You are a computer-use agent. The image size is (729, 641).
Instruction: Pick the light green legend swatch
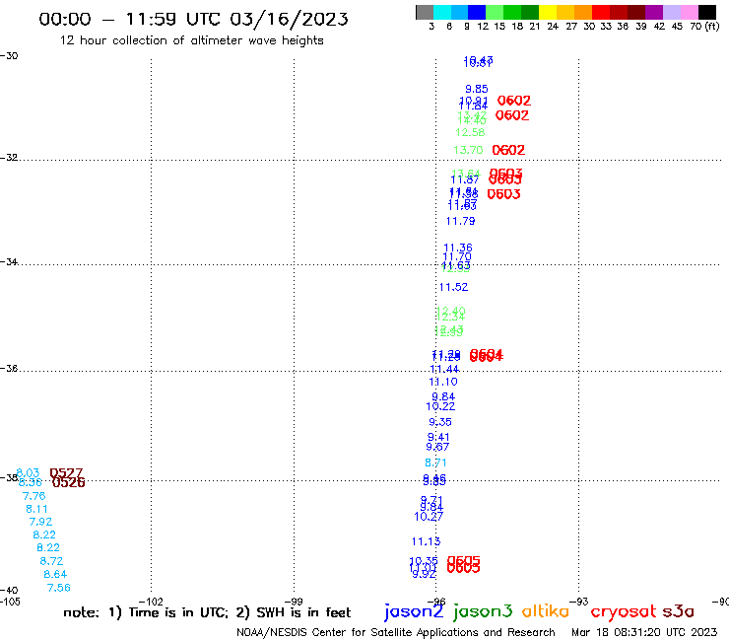(x=495, y=12)
